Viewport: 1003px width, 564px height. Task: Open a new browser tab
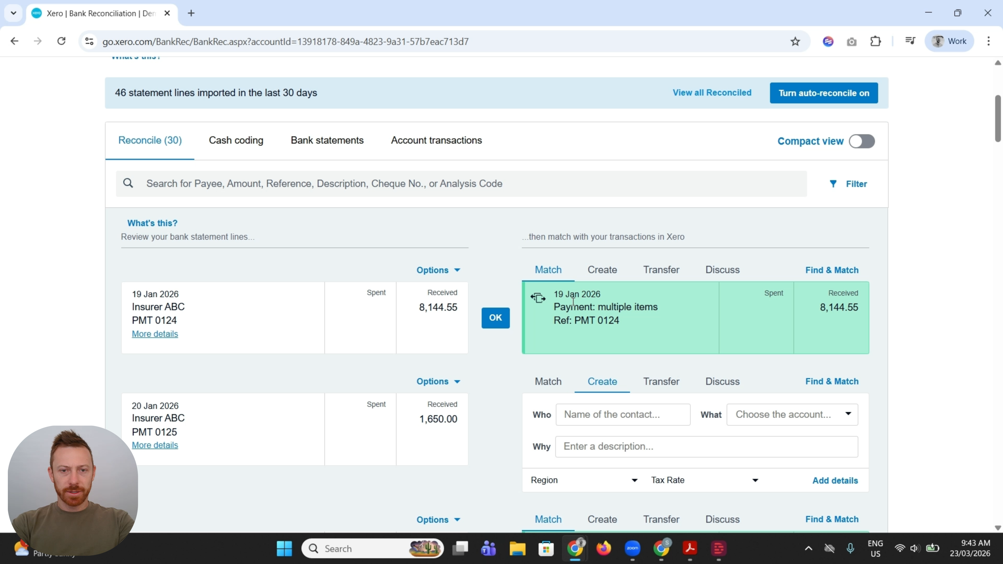point(191,13)
